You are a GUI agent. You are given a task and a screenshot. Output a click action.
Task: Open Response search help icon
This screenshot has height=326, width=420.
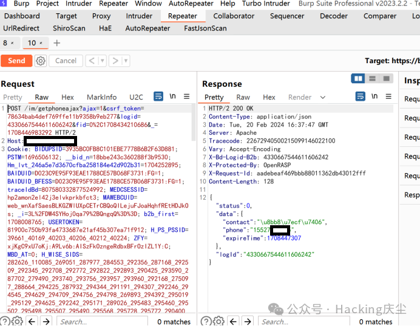point(206,321)
